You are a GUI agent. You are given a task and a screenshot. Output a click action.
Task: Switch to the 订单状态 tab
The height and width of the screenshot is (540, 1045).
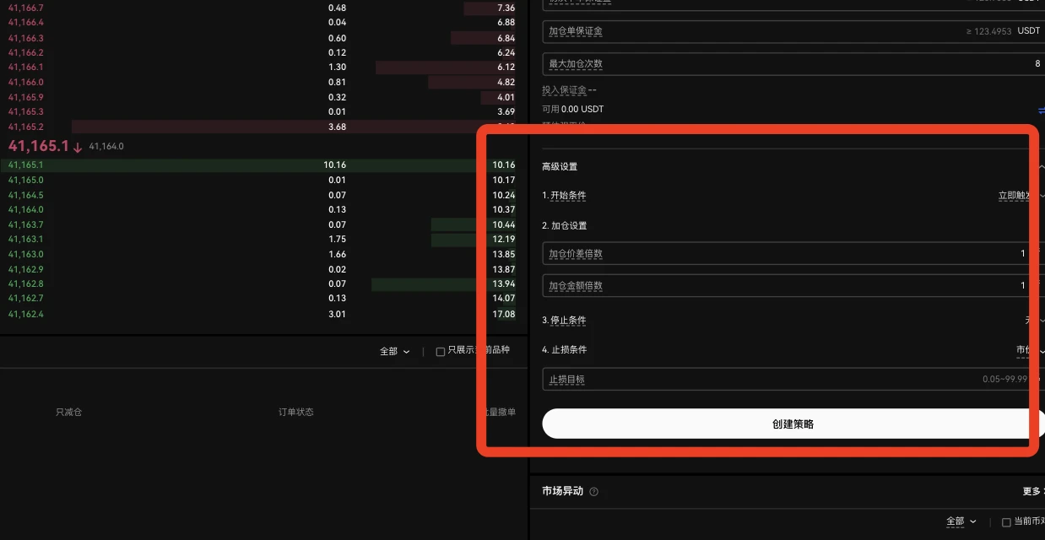click(295, 412)
